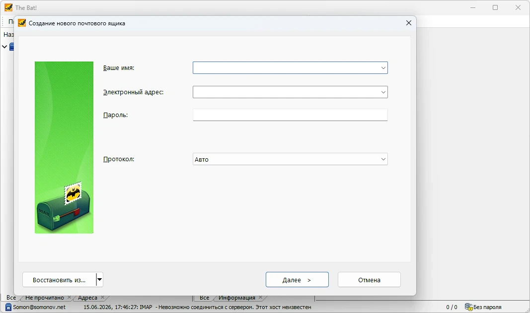This screenshot has height=313, width=530.
Task: Click the The Bat! app icon in main title bar
Action: pyautogui.click(x=8, y=7)
